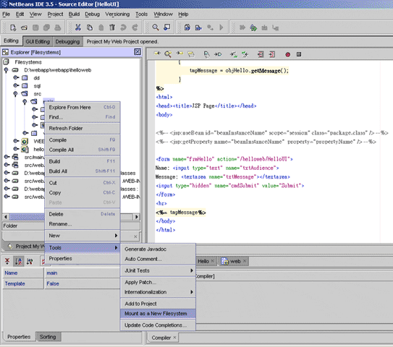
Task: Select Mount as a New Filesystem
Action: pyautogui.click(x=158, y=314)
